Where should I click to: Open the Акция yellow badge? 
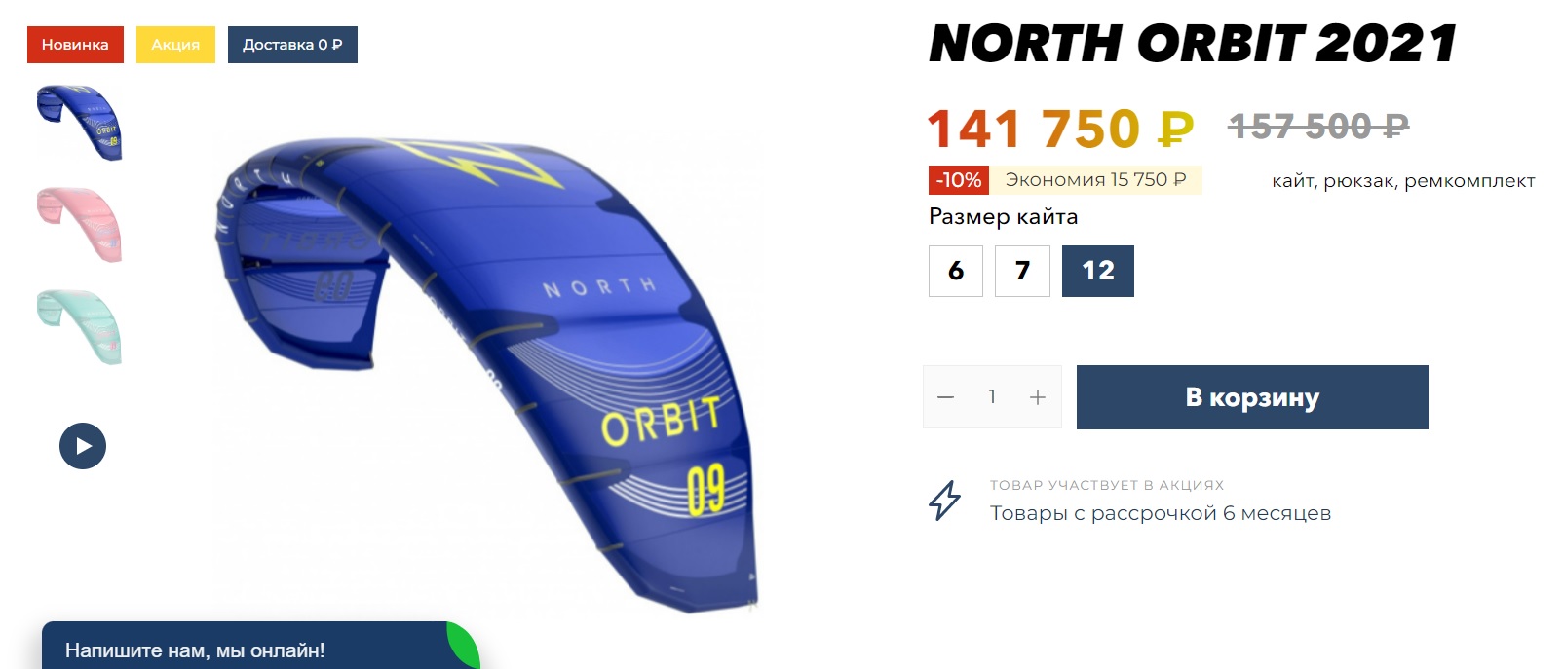tap(175, 45)
